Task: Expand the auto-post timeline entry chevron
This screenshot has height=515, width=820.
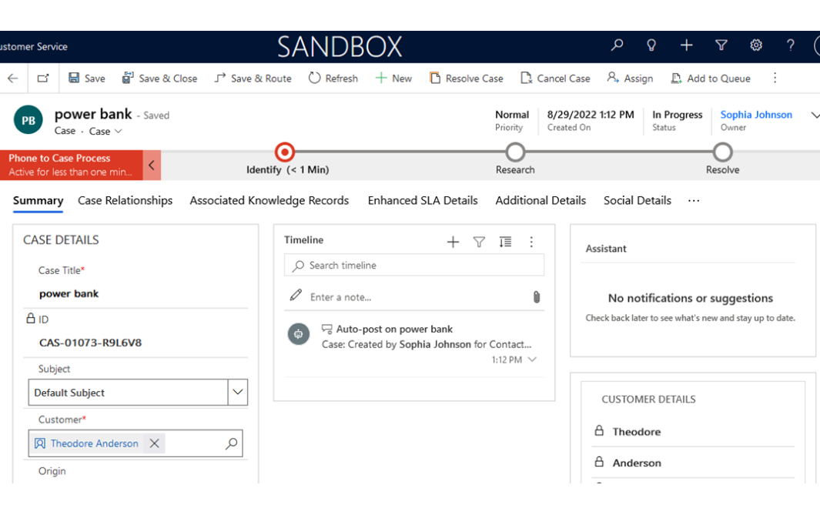Action: pyautogui.click(x=532, y=359)
